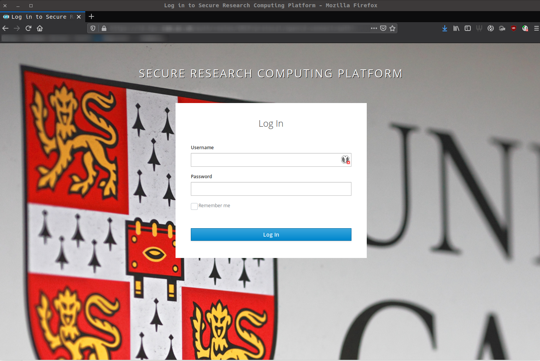The image size is (540, 361).
Task: Bookmark this page with the star icon
Action: click(392, 28)
